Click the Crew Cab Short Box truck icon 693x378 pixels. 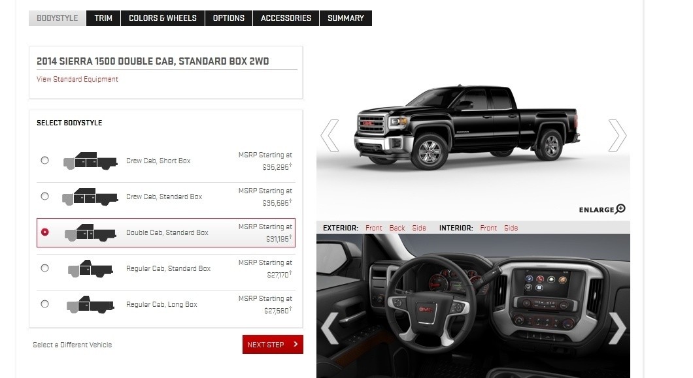[x=90, y=161]
